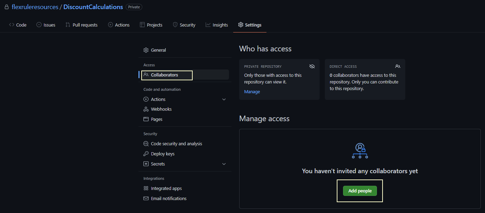
Task: Click the asterisk icon beside Secrets
Action: (x=146, y=164)
